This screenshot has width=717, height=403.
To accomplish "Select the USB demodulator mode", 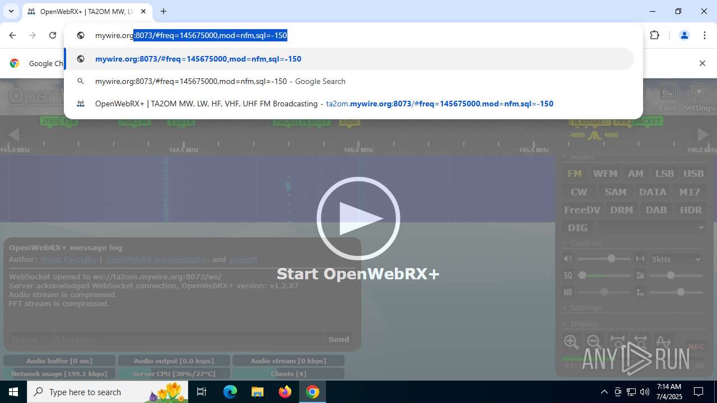I will 693,174.
